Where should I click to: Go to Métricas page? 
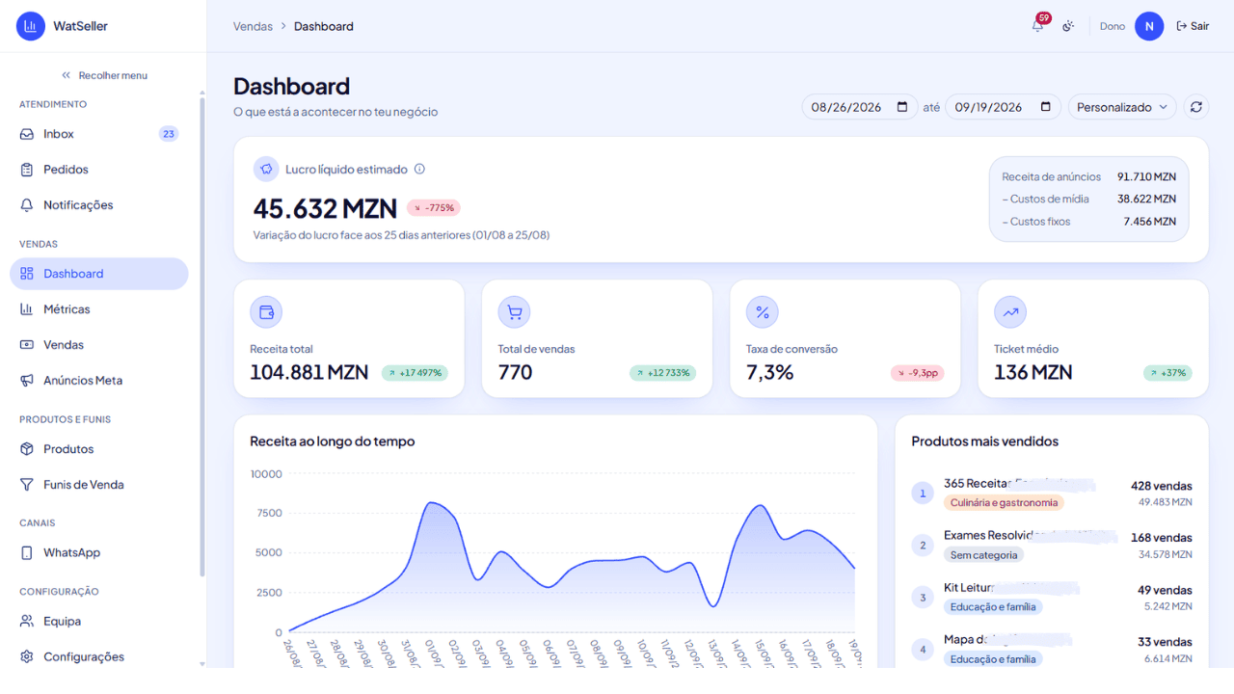pyautogui.click(x=98, y=309)
